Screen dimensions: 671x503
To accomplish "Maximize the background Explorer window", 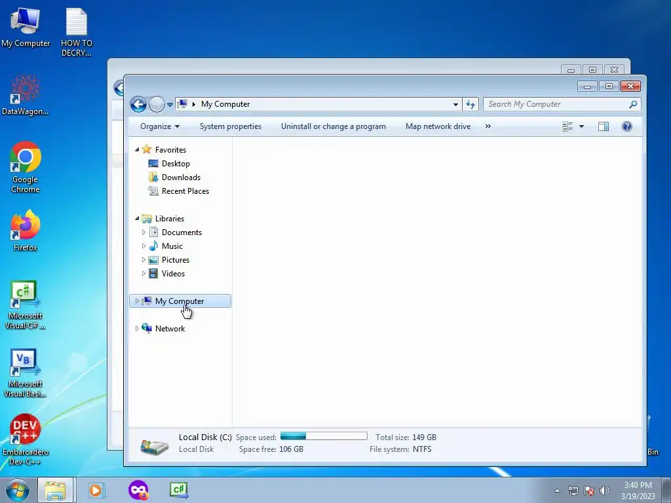I will (x=592, y=69).
